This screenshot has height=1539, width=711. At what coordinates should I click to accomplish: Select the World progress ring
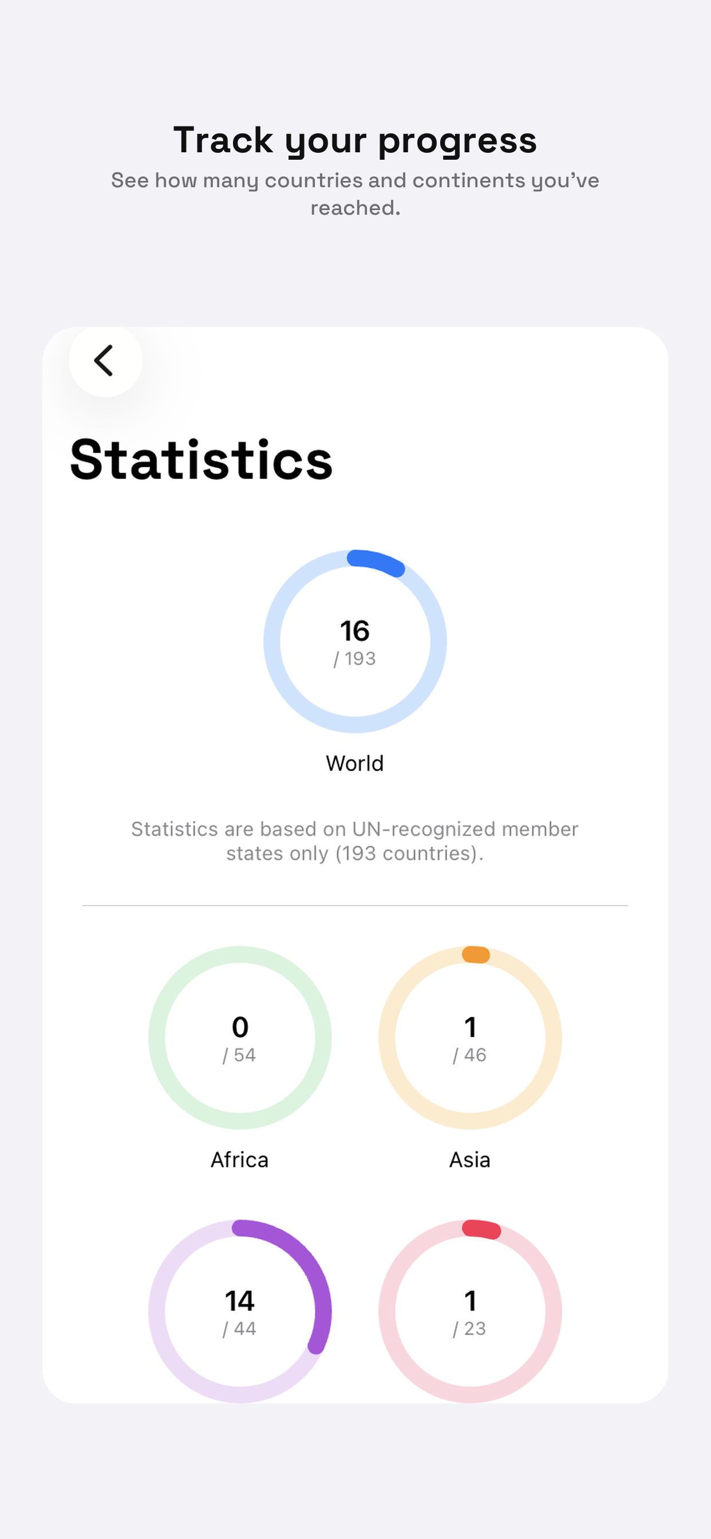(x=355, y=641)
